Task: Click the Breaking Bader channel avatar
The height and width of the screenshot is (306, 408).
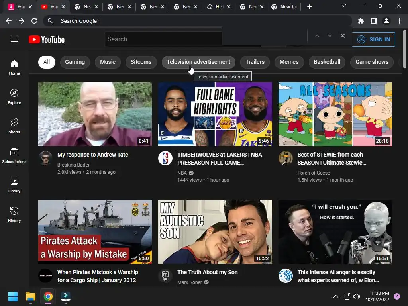Action: pyautogui.click(x=45, y=158)
